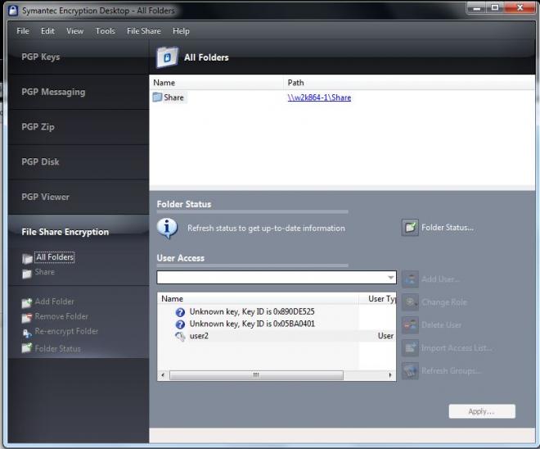540x449 pixels.
Task: Sort user list by Name header
Action: click(x=259, y=298)
